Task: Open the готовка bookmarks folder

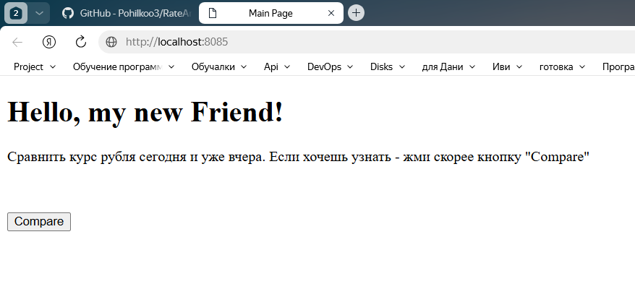Action: click(x=562, y=66)
